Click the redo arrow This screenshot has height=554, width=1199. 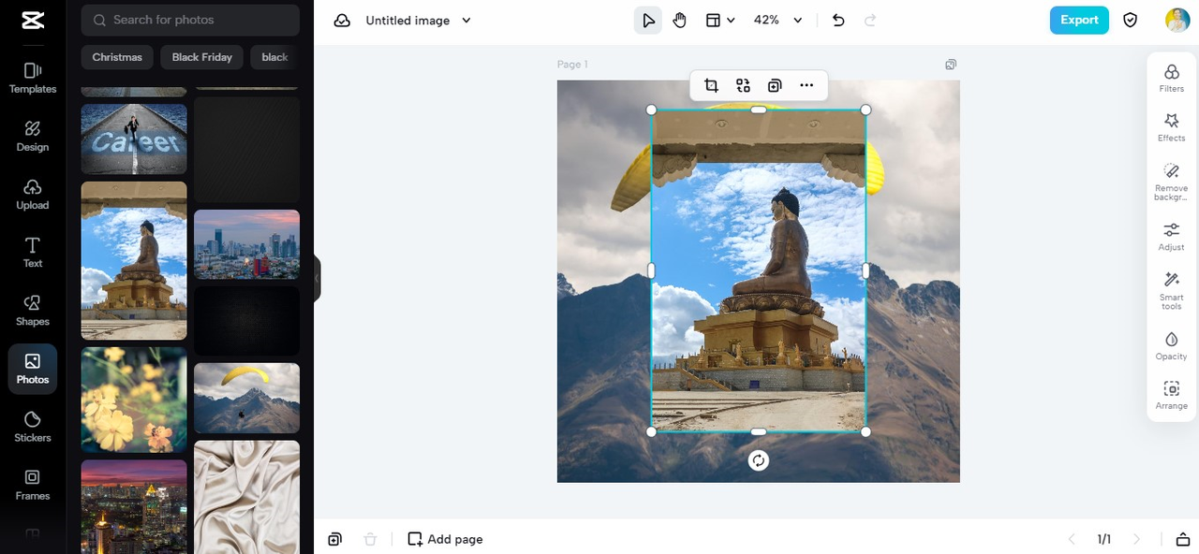click(x=870, y=21)
